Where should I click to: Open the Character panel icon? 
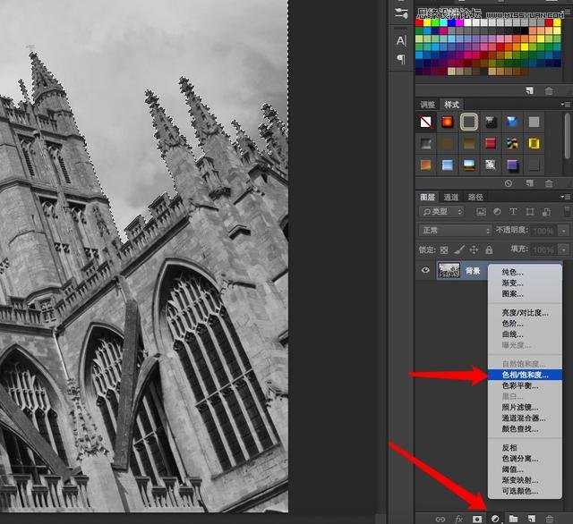401,40
